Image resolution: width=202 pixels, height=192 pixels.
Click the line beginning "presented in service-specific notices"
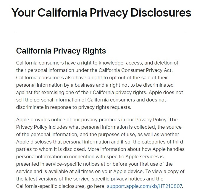click(x=94, y=164)
